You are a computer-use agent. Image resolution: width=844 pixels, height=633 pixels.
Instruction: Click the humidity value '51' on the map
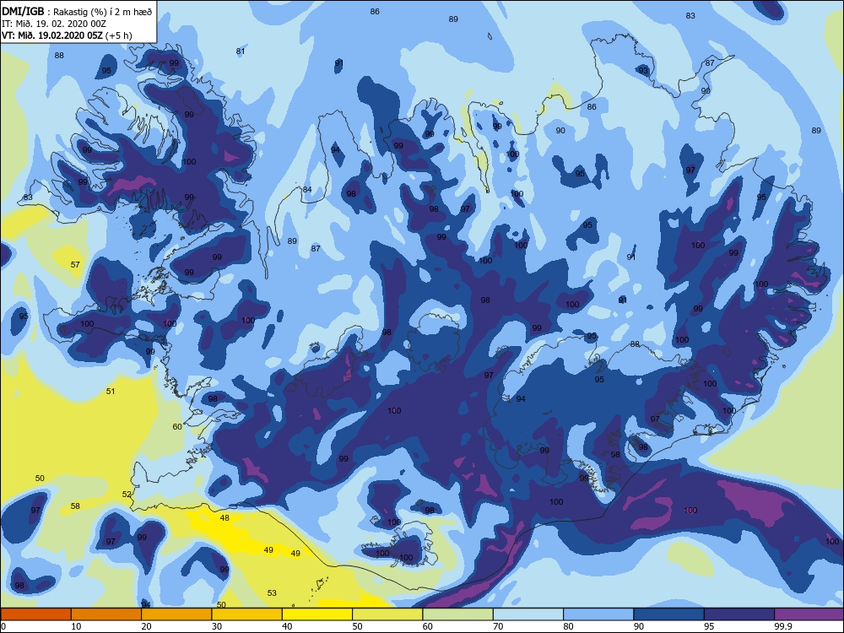click(x=111, y=392)
